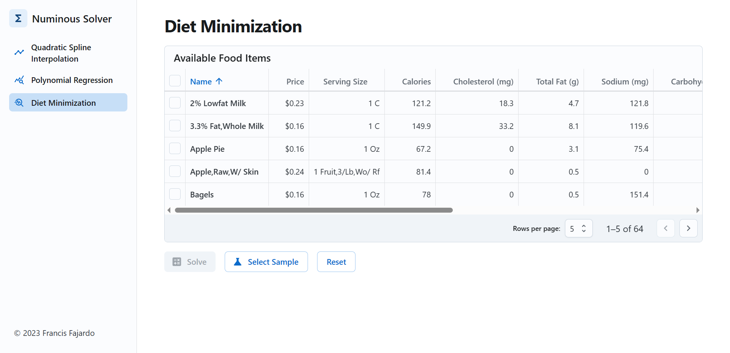Select the Bagels row checkbox
The width and height of the screenshot is (730, 353).
175,194
